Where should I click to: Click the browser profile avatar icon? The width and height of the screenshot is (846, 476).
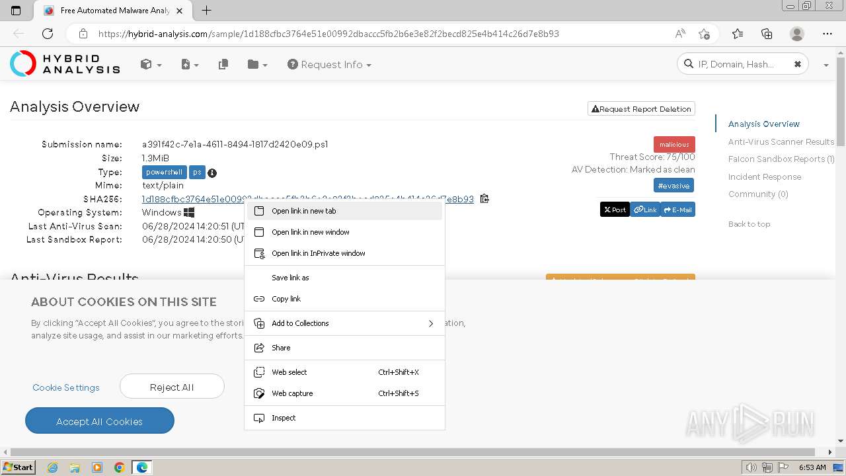tap(797, 34)
